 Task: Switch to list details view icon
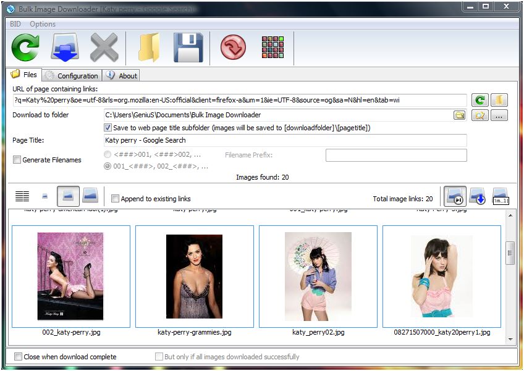pos(22,196)
